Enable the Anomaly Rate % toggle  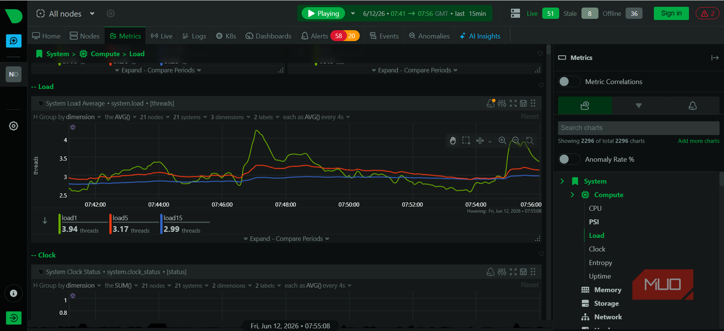click(569, 159)
